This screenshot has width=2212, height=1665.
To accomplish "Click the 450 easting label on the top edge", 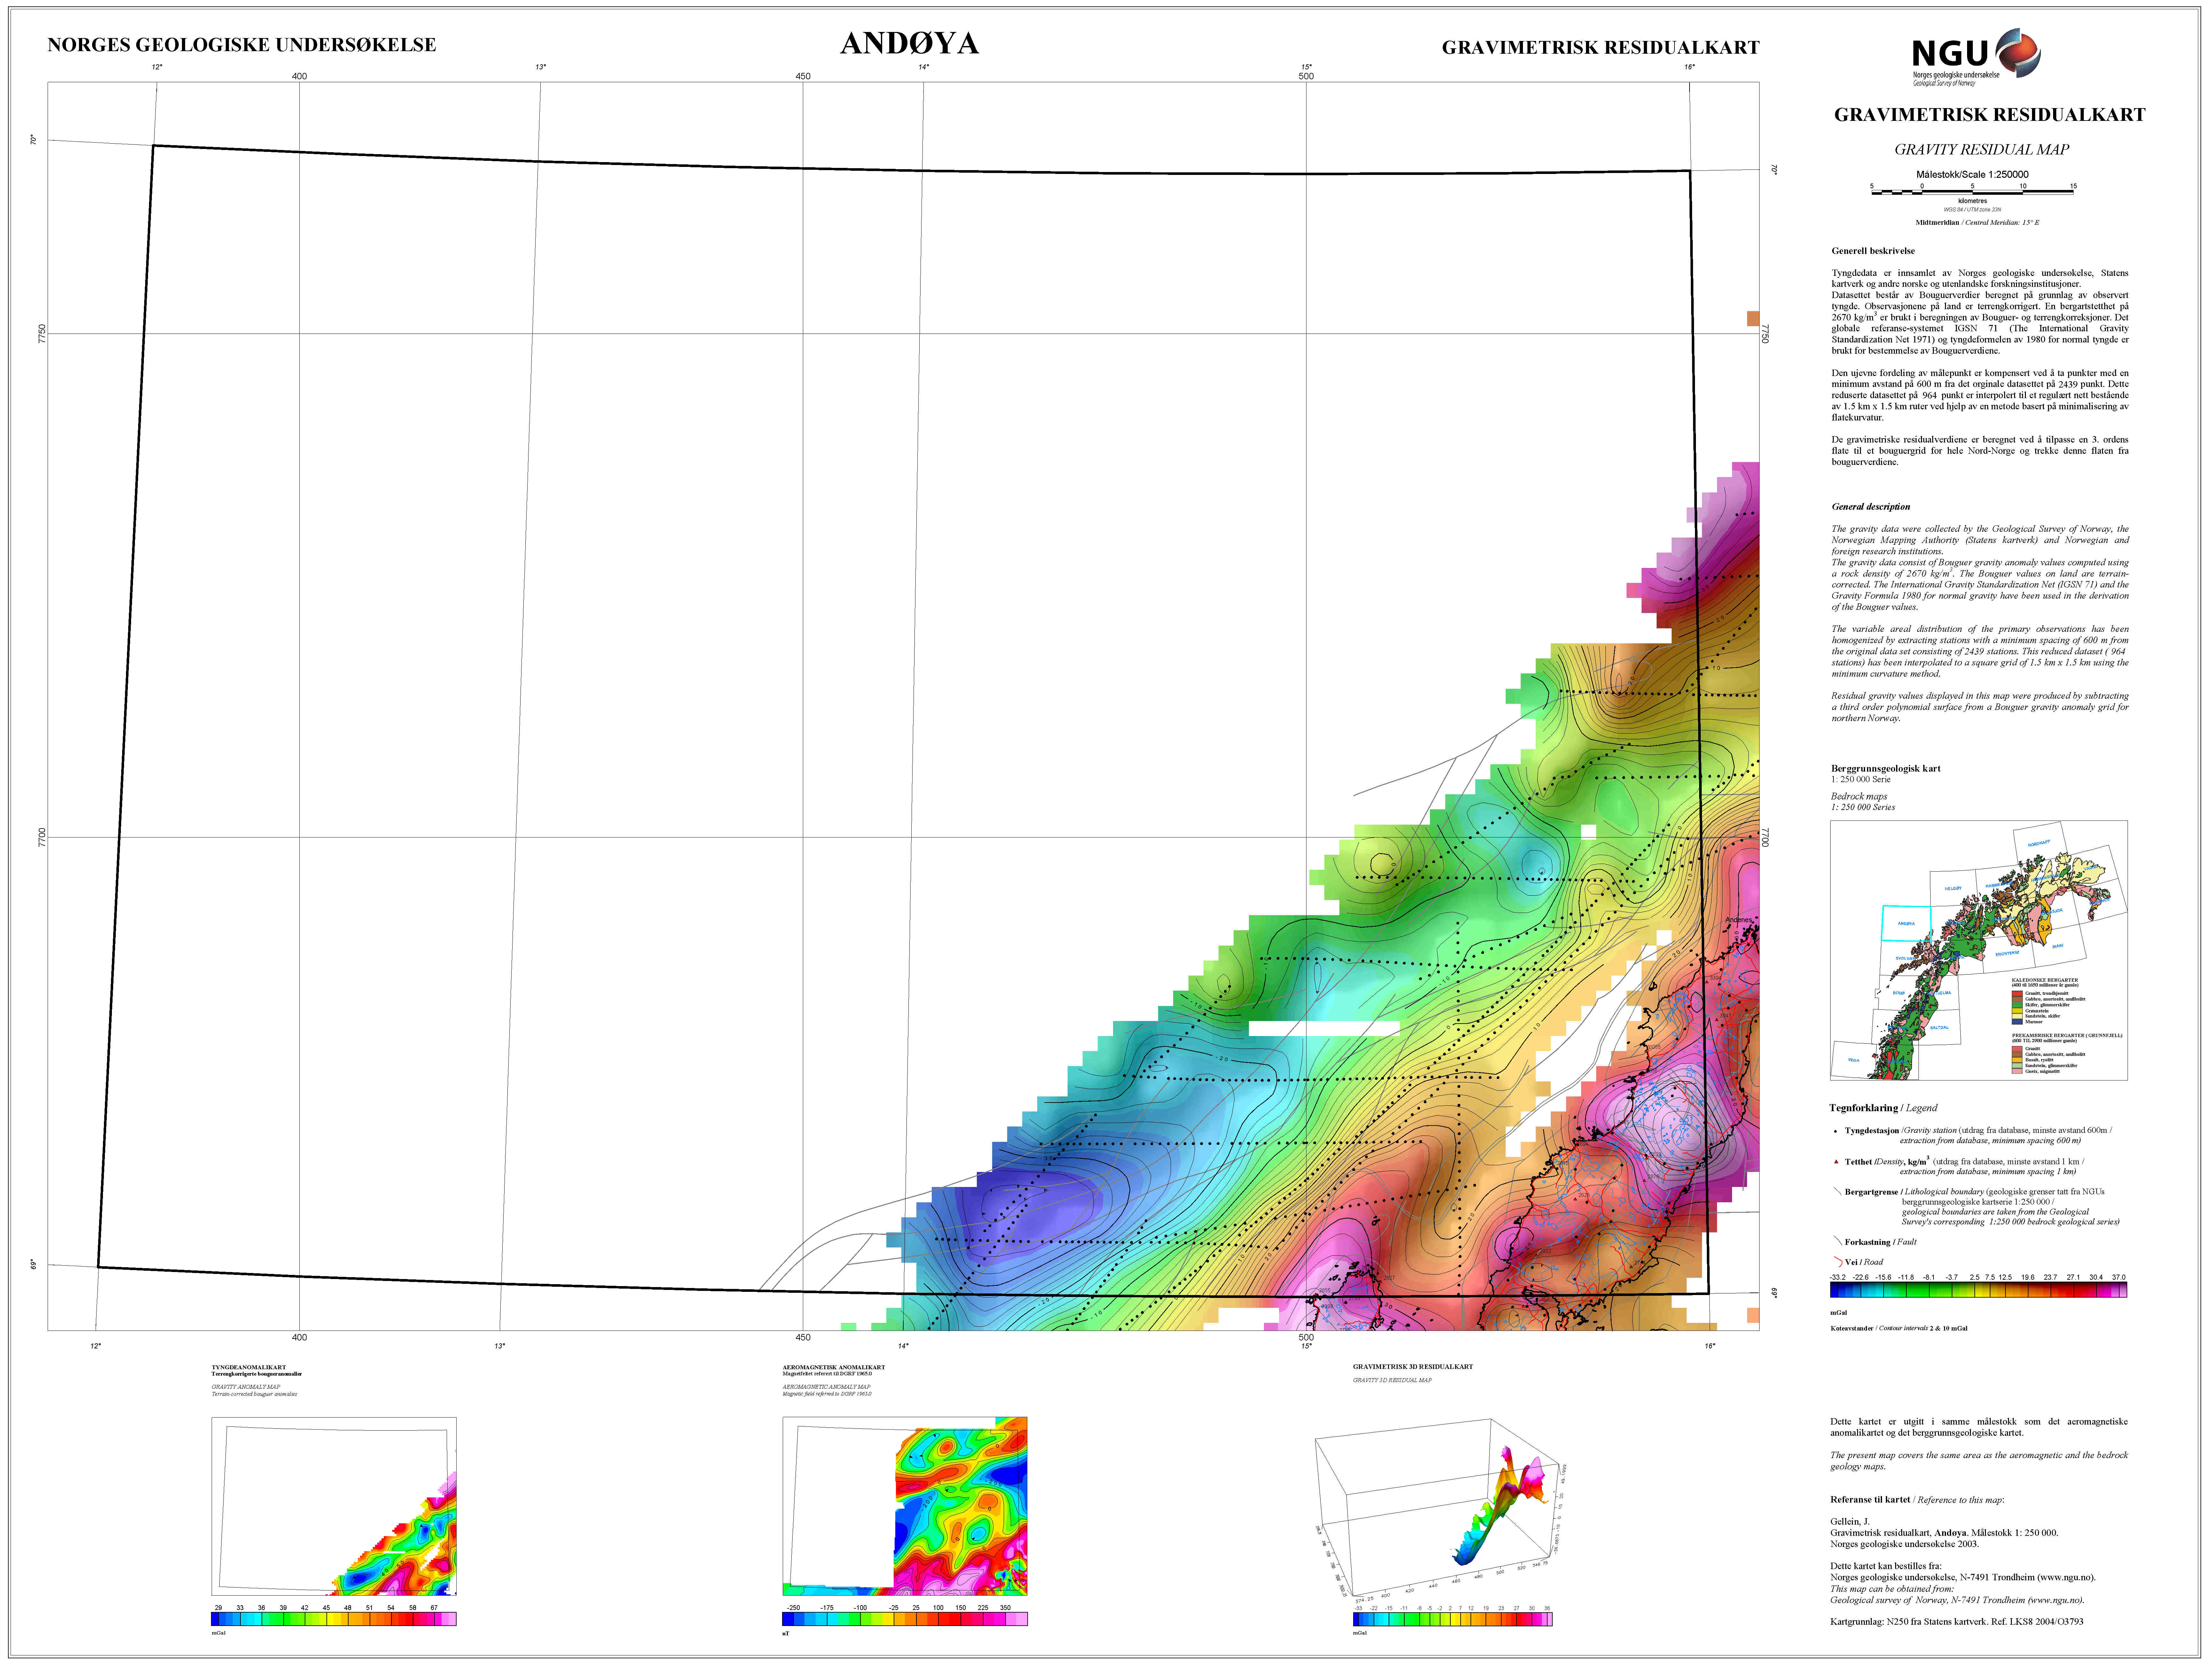I will pyautogui.click(x=803, y=76).
